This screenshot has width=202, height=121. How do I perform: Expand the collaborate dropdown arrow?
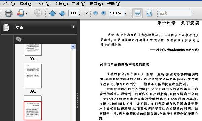click(x=26, y=13)
